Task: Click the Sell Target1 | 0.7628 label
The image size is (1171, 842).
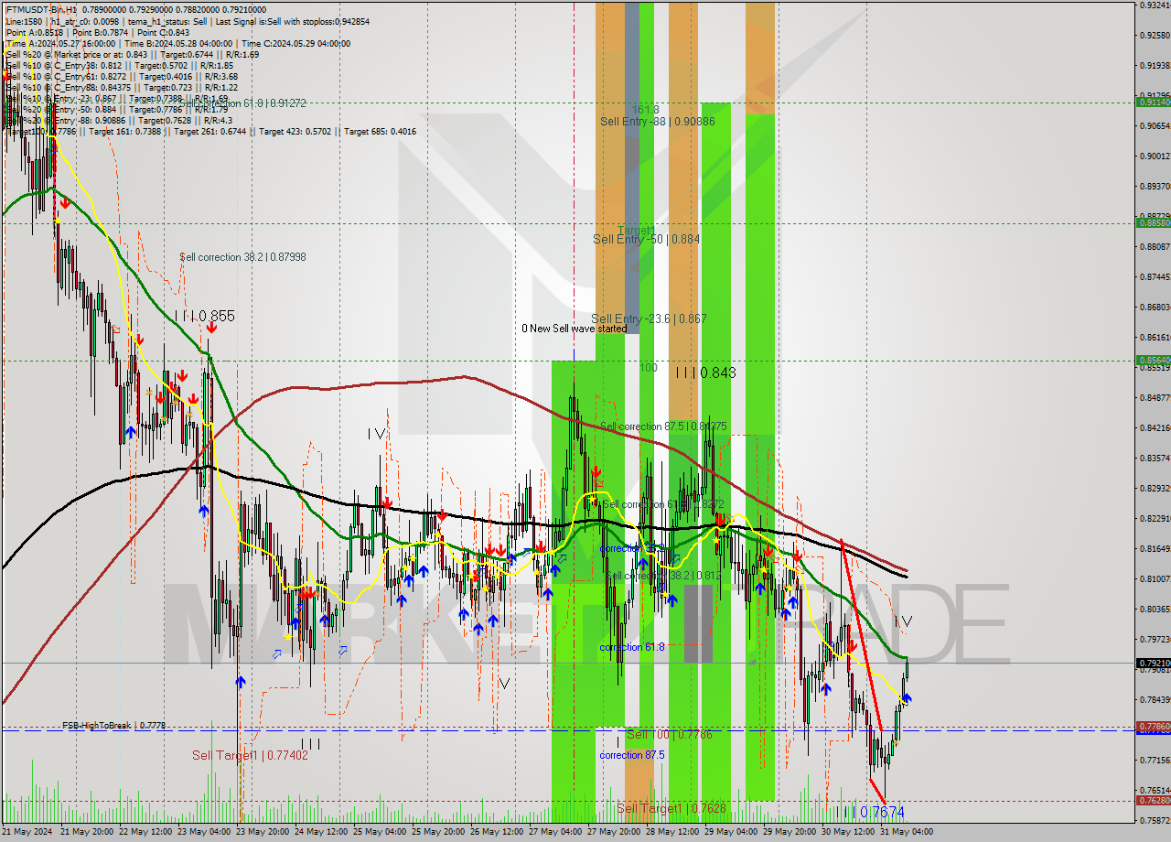Action: tap(671, 808)
